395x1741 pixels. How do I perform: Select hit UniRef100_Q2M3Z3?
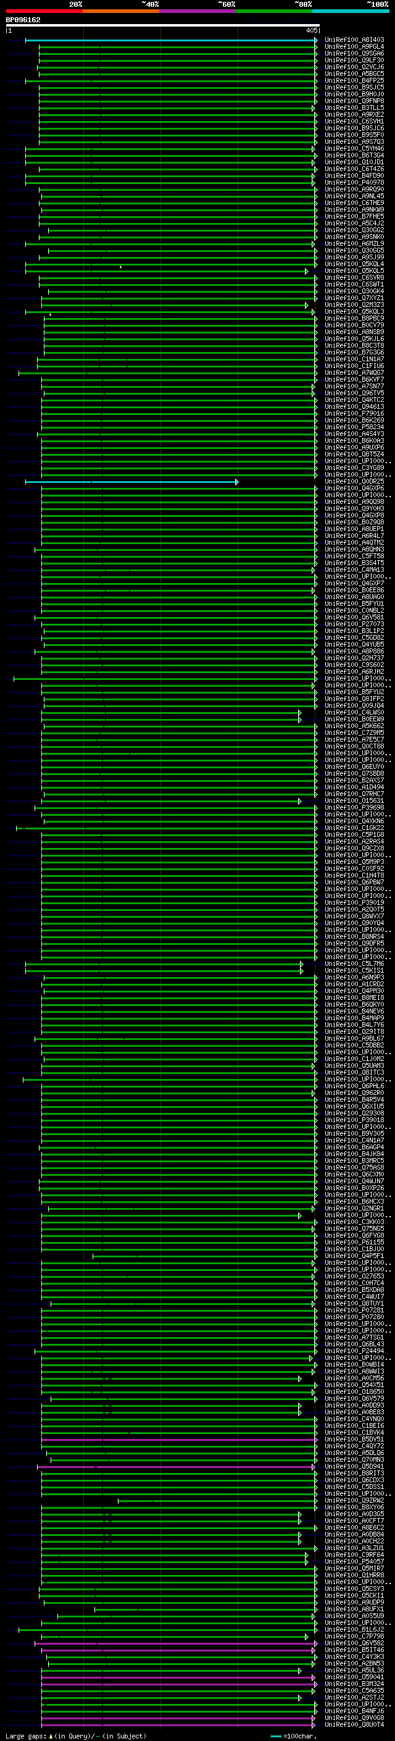tap(354, 305)
